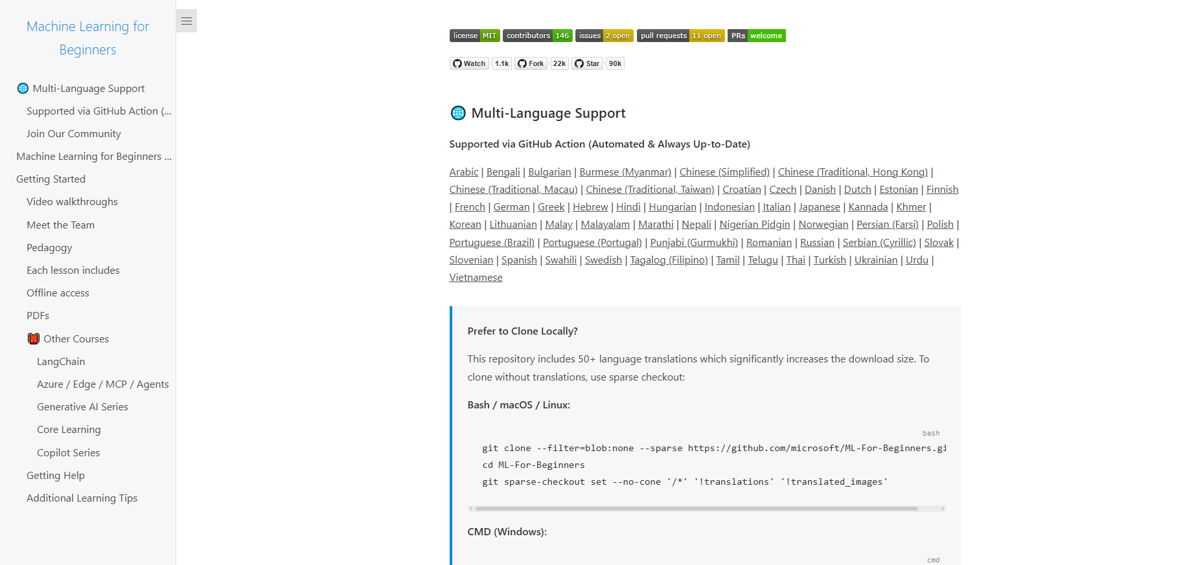Open Join Our Community sidebar item

click(x=74, y=134)
